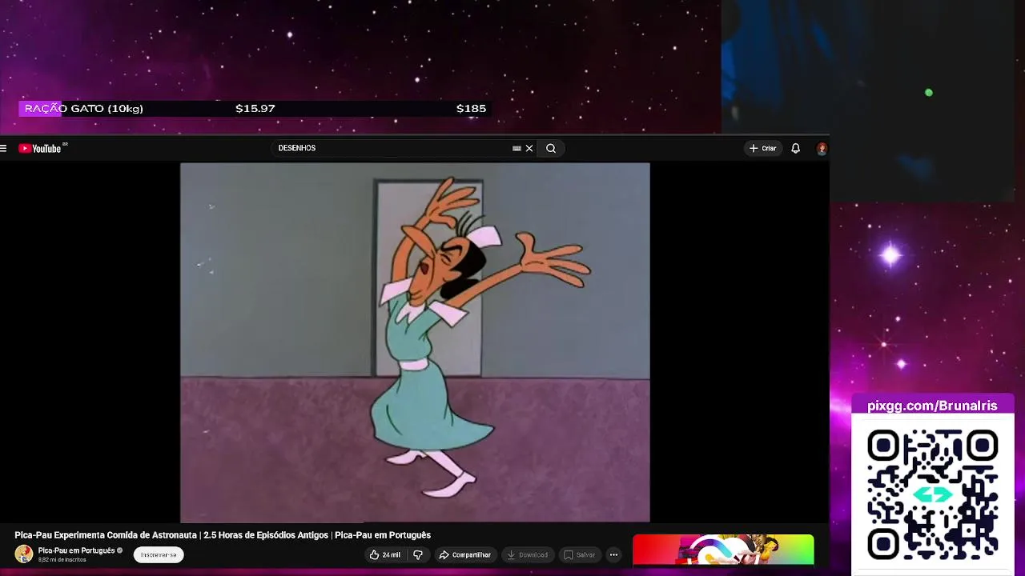Click the Salvar save button
The height and width of the screenshot is (576, 1025).
580,554
